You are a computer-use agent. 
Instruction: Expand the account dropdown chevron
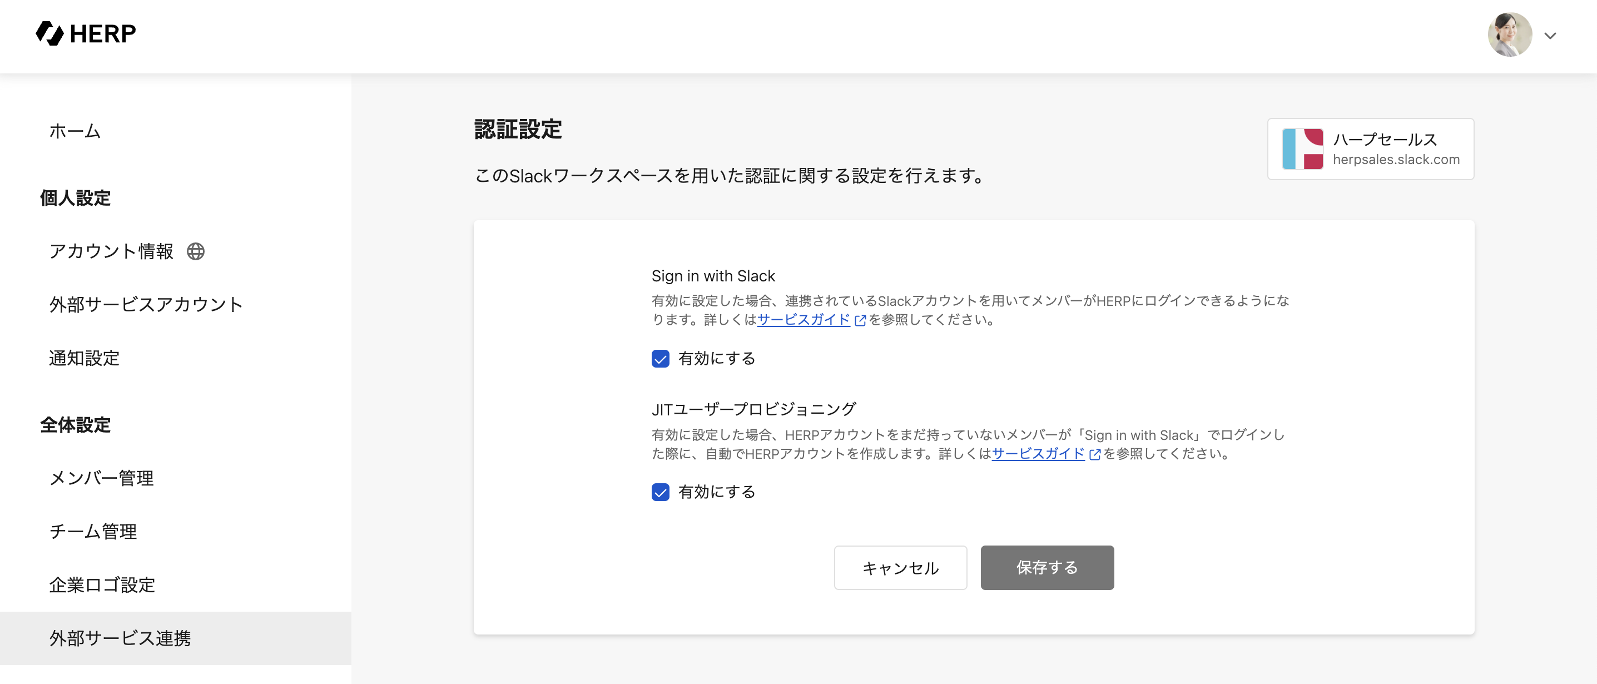pyautogui.click(x=1550, y=36)
